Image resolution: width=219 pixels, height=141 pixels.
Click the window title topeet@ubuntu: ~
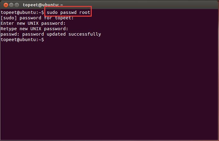(x=43, y=5)
